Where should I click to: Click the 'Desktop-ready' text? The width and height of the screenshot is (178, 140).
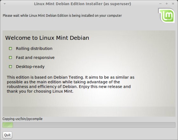click(30, 67)
